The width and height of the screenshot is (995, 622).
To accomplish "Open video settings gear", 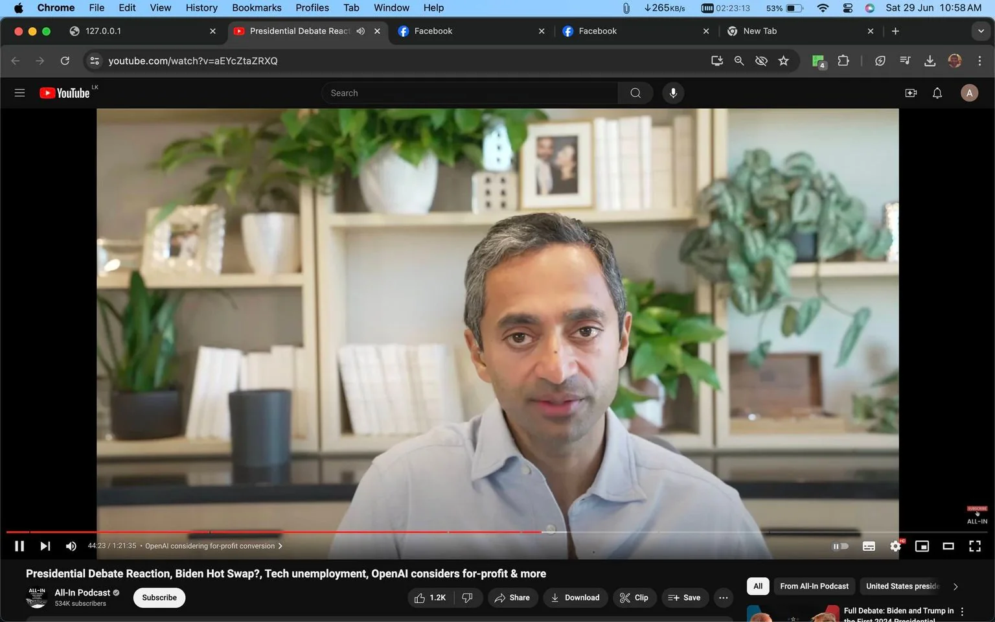I will point(896,546).
